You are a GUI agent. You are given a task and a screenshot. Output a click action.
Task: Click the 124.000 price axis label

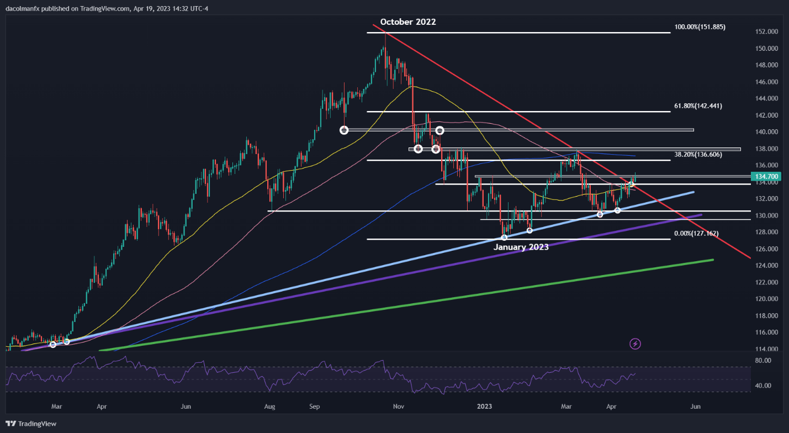click(767, 266)
